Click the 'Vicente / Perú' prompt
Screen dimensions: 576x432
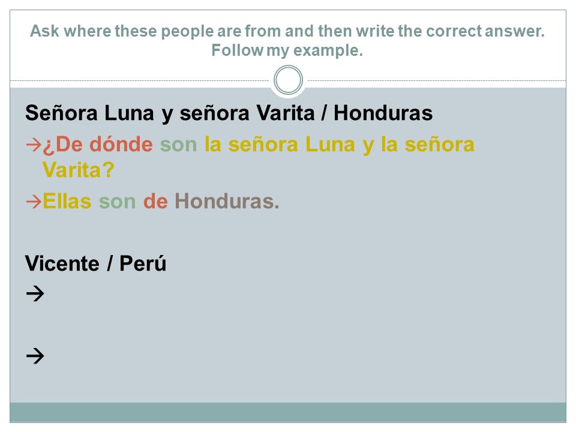point(95,263)
